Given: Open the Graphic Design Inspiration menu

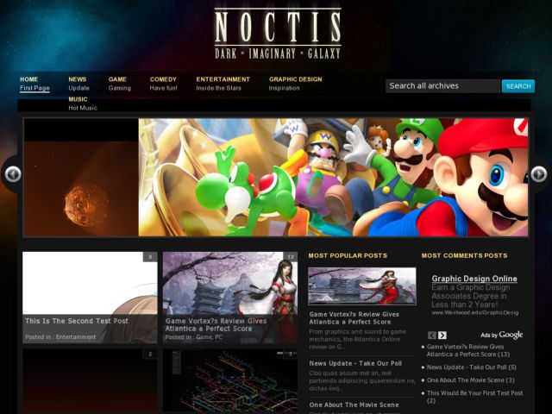Looking at the screenshot, I should coord(295,84).
